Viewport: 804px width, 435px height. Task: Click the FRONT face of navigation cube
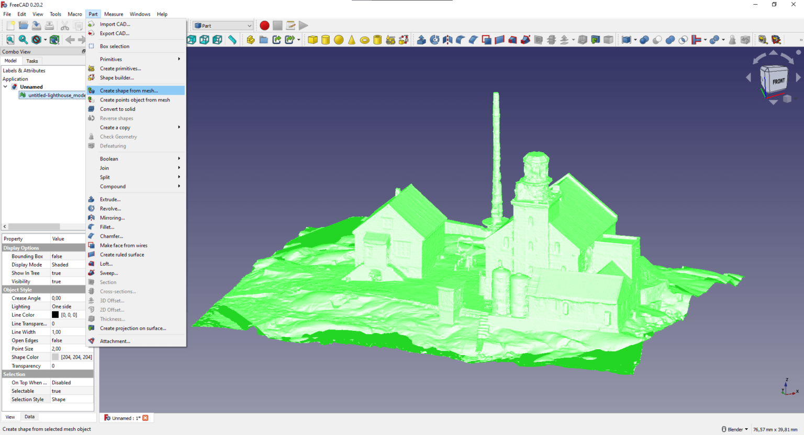pos(778,81)
